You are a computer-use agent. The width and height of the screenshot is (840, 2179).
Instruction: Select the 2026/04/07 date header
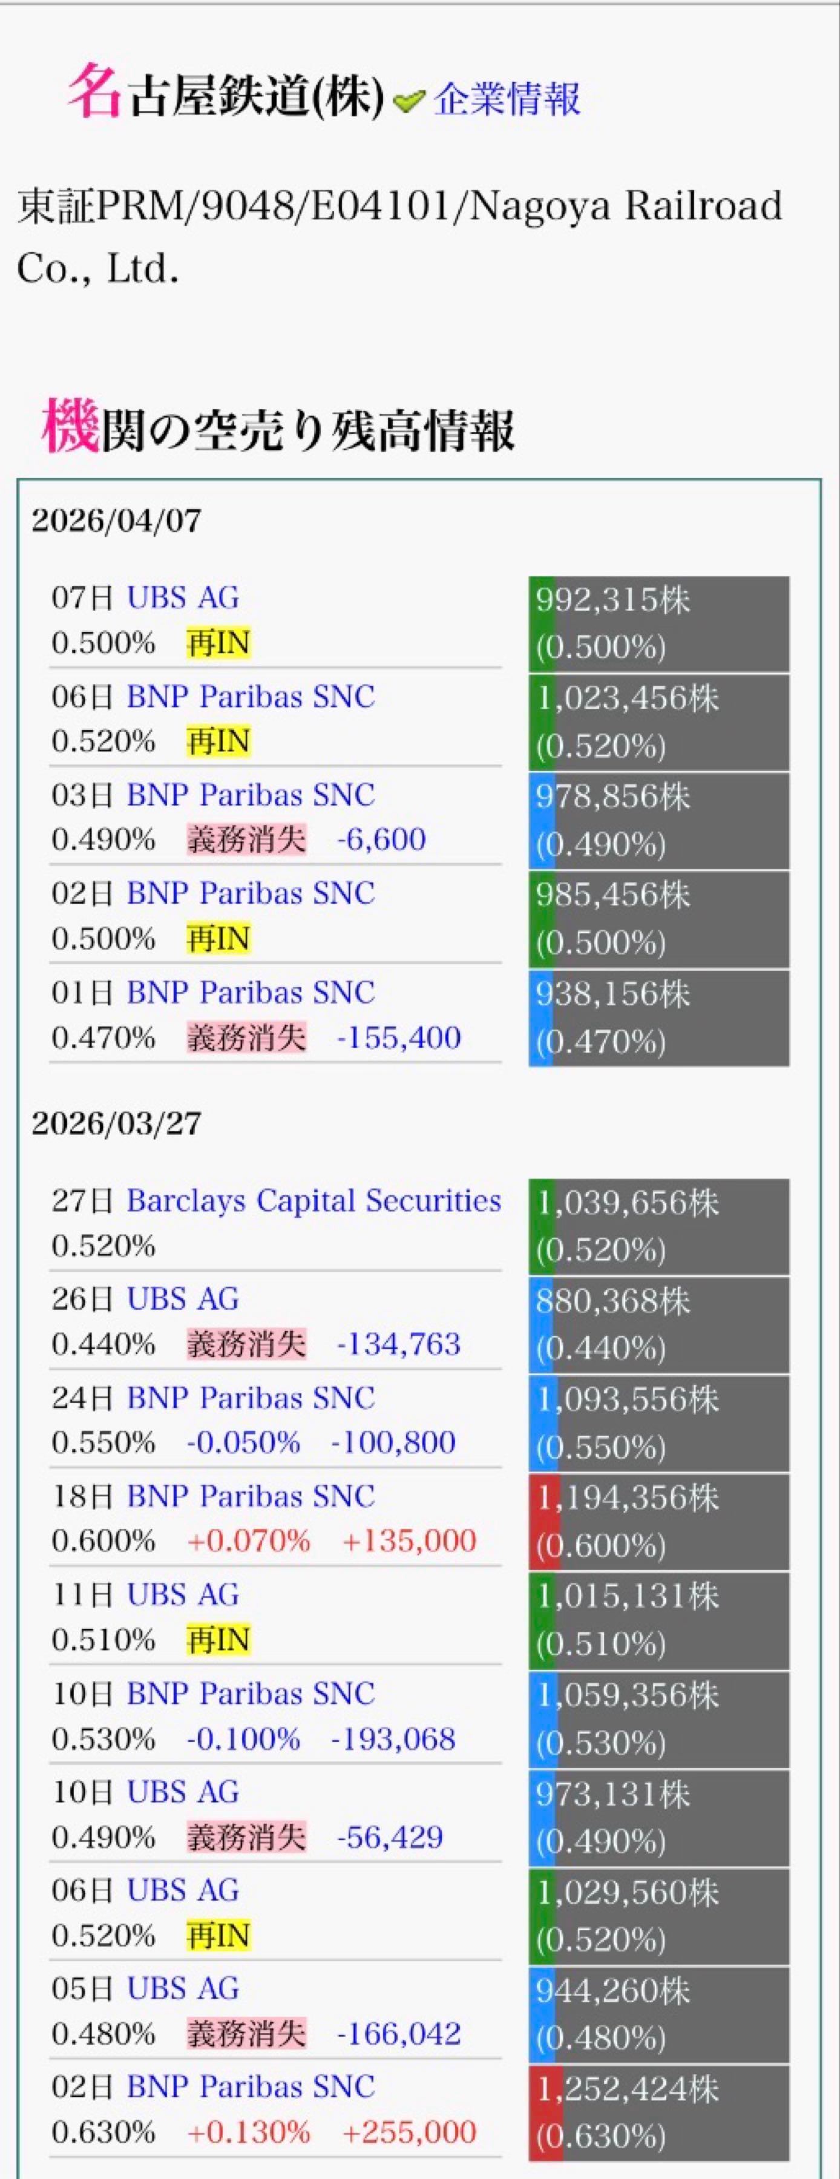(117, 521)
